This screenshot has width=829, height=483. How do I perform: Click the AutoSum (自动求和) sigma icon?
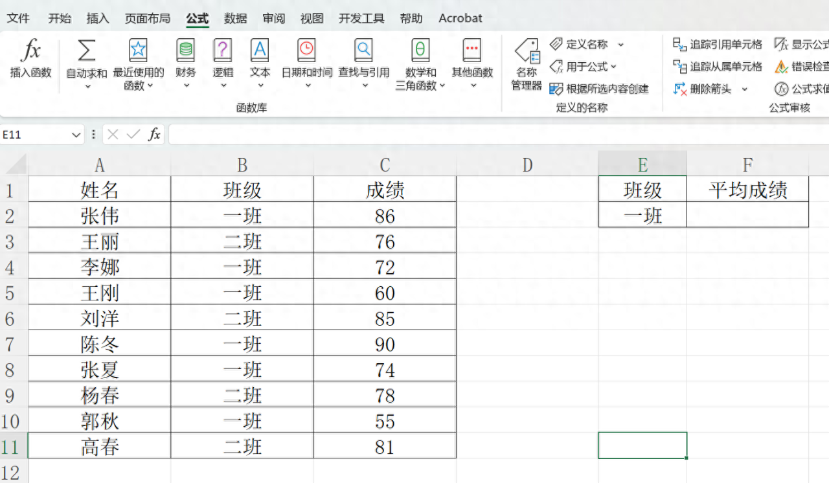coord(87,51)
